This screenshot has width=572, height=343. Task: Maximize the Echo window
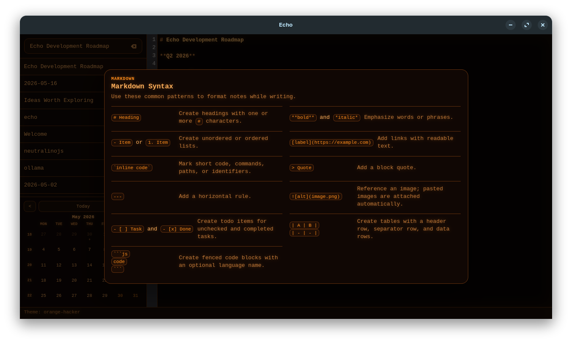(x=527, y=25)
